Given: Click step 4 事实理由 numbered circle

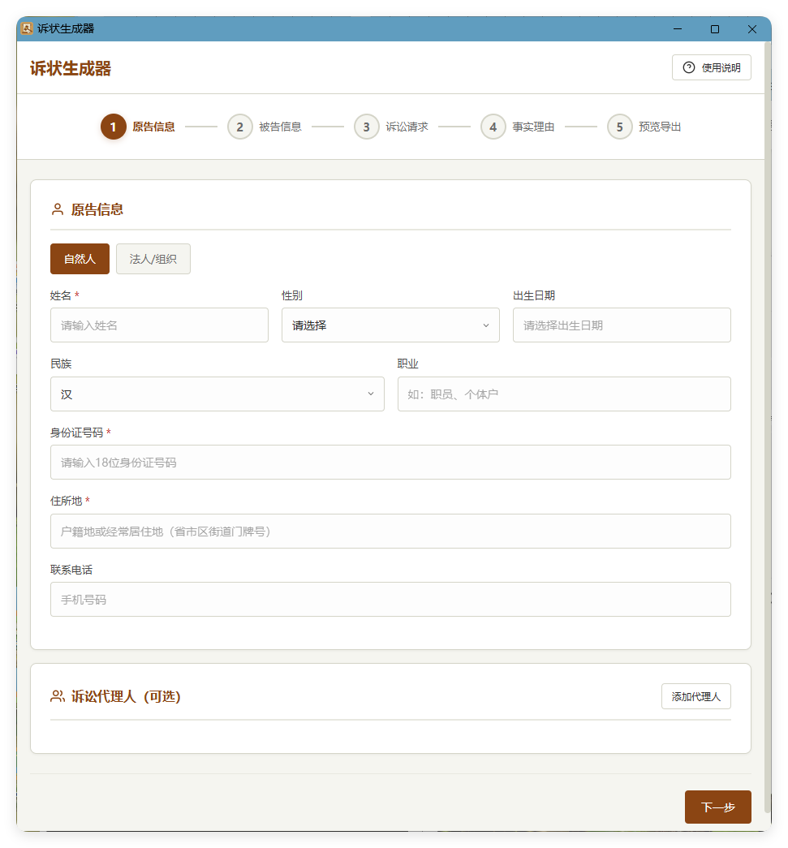Looking at the screenshot, I should tap(493, 127).
